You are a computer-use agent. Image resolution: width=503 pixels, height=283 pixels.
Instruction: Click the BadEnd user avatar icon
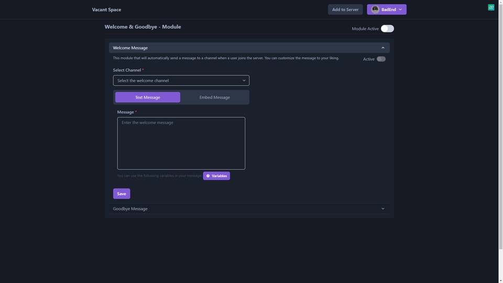pyautogui.click(x=375, y=9)
